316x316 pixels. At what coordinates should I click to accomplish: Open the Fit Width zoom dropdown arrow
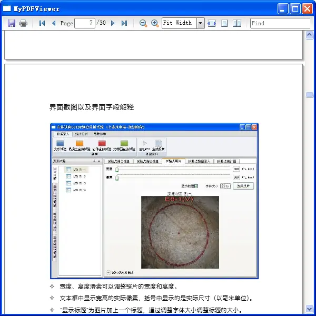pos(200,23)
